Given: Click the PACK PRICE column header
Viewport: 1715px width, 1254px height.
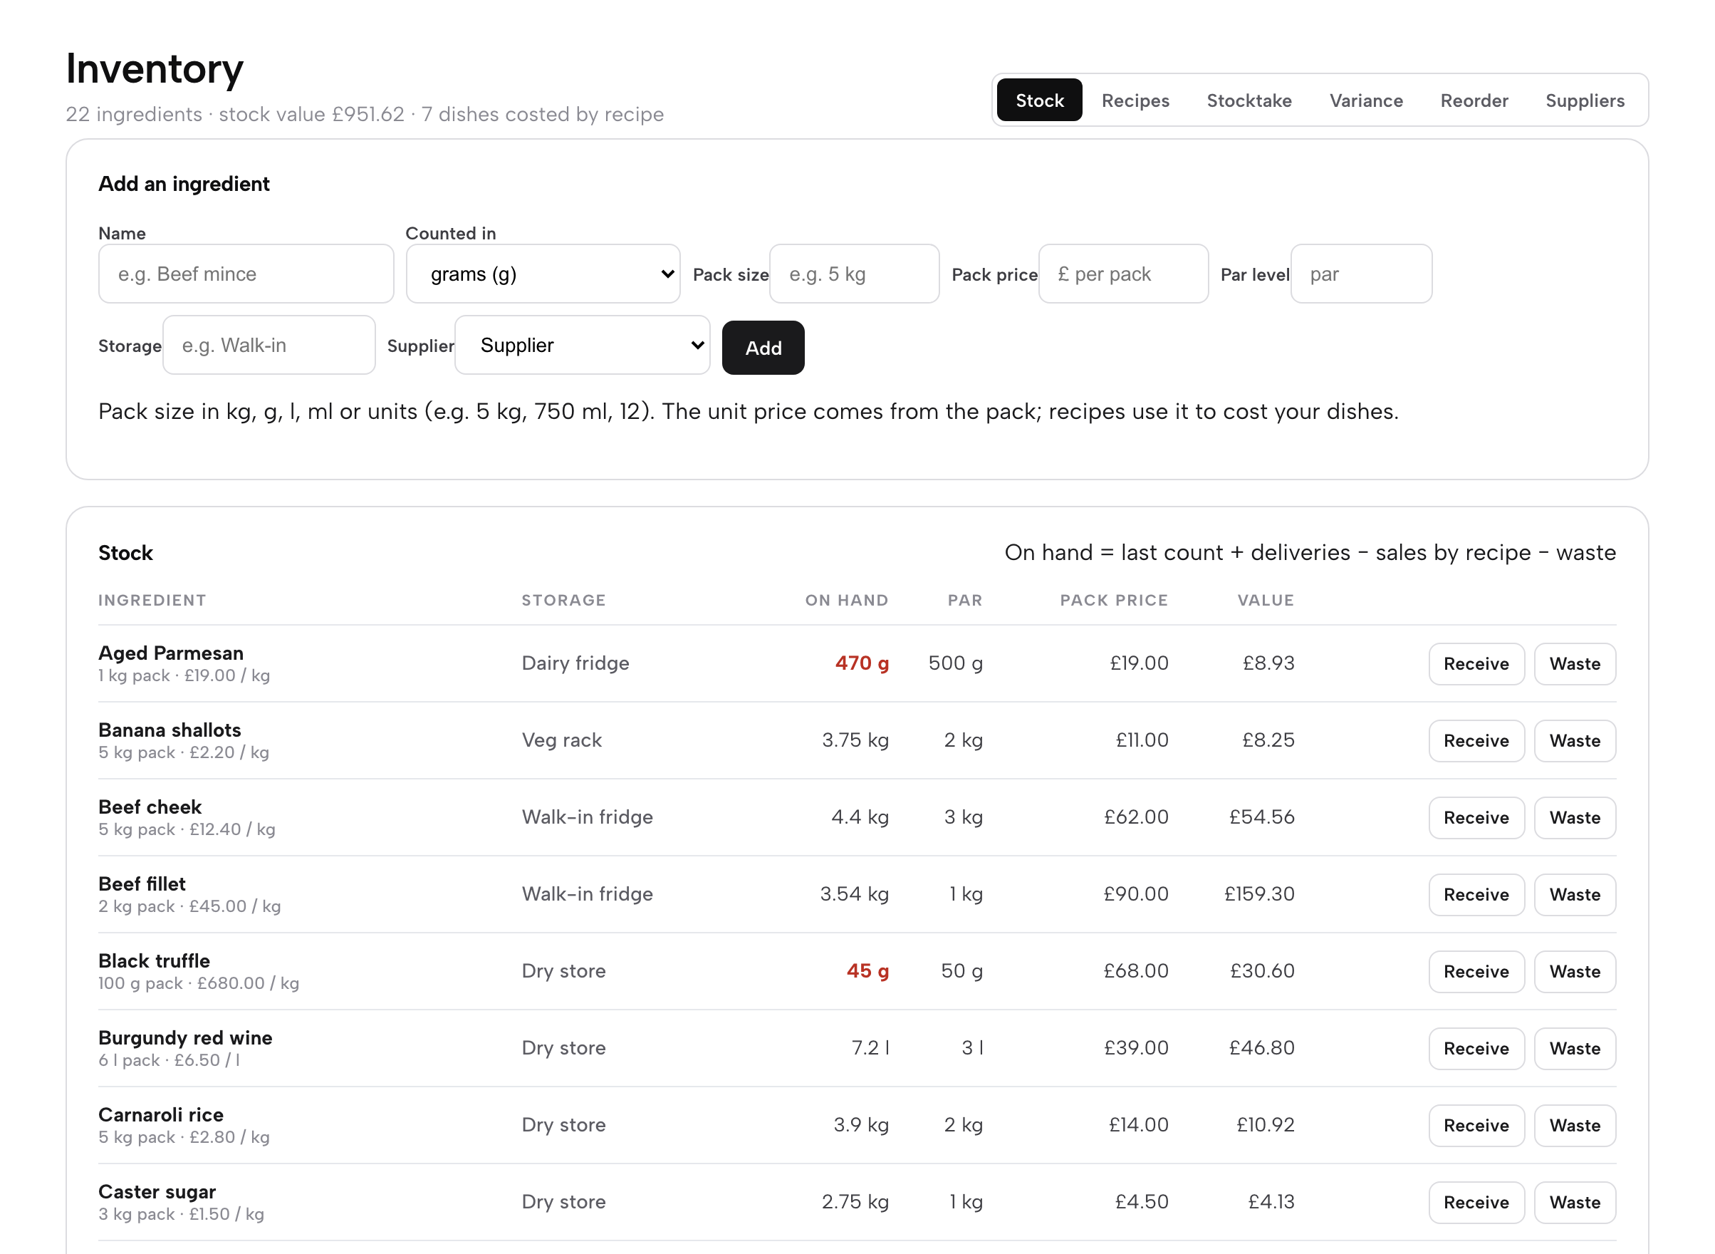Looking at the screenshot, I should coord(1113,600).
